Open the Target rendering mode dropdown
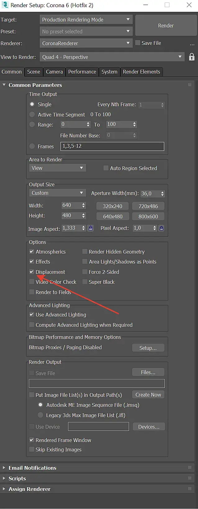Image resolution: width=198 pixels, height=509 pixels. tap(86, 20)
